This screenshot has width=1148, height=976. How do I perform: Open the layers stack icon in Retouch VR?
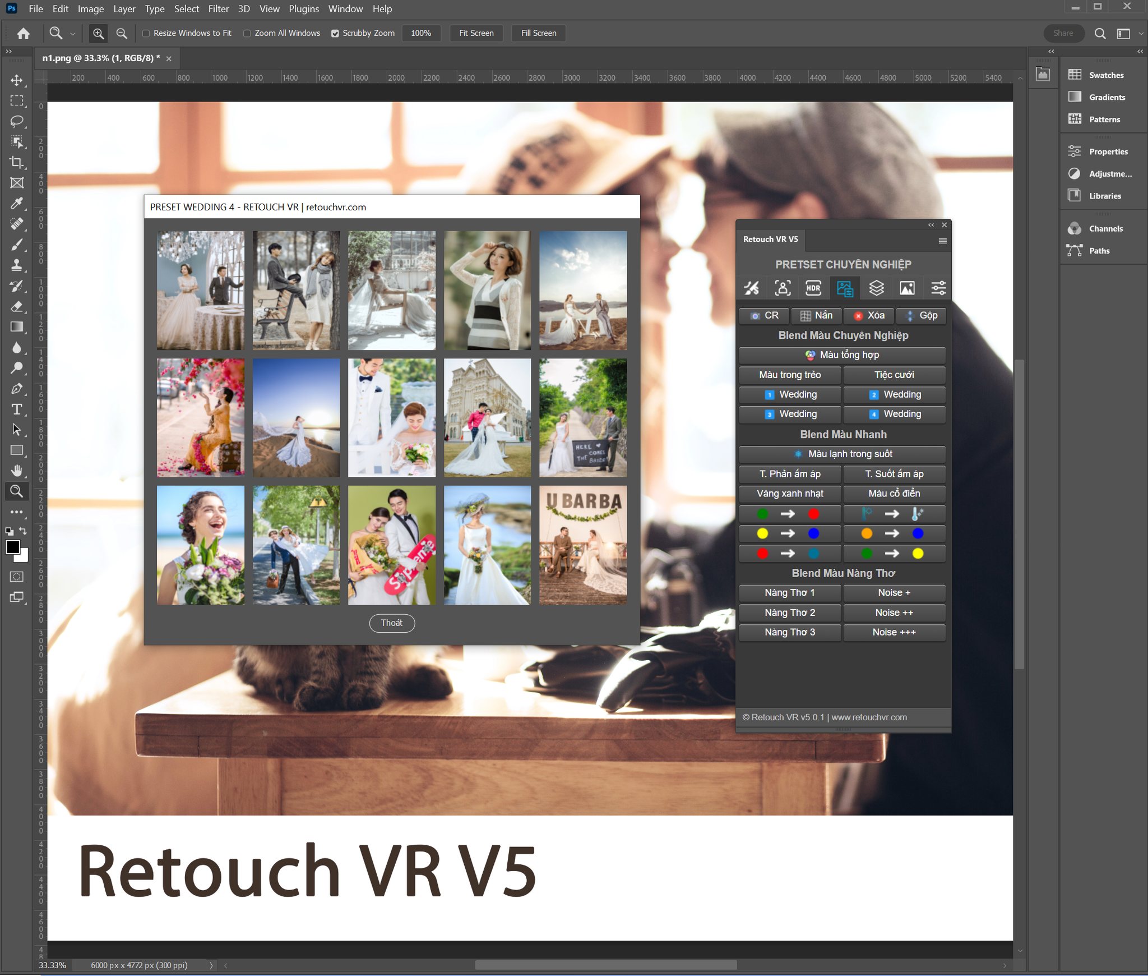[876, 288]
